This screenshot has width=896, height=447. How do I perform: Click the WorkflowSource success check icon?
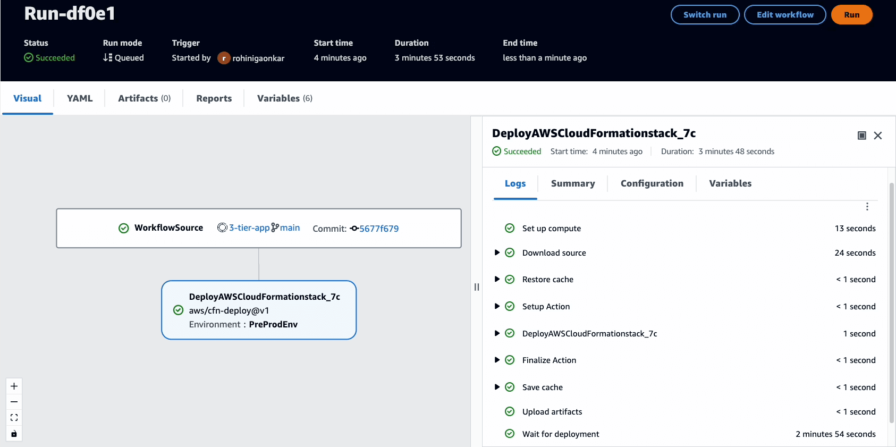point(124,228)
